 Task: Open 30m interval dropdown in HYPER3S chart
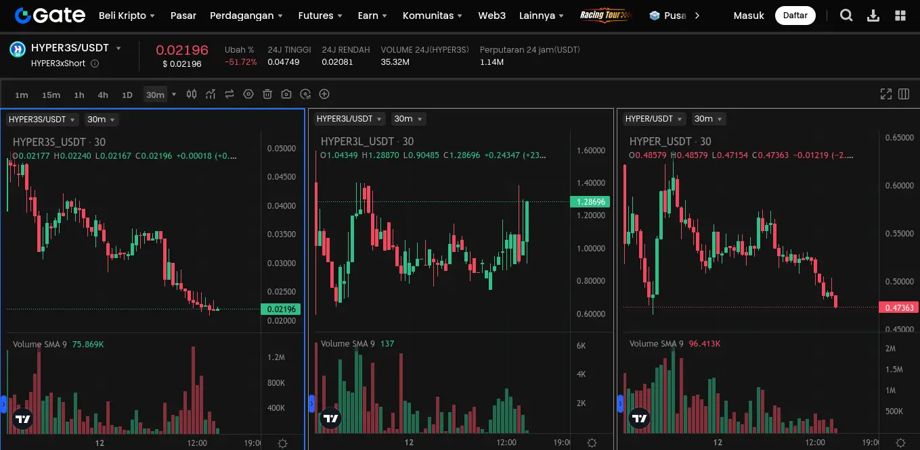click(102, 120)
